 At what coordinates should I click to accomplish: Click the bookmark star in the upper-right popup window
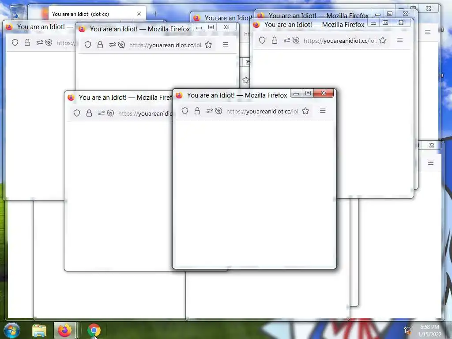(383, 40)
